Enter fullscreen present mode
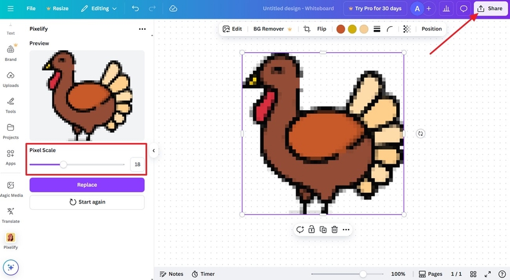 click(x=488, y=274)
